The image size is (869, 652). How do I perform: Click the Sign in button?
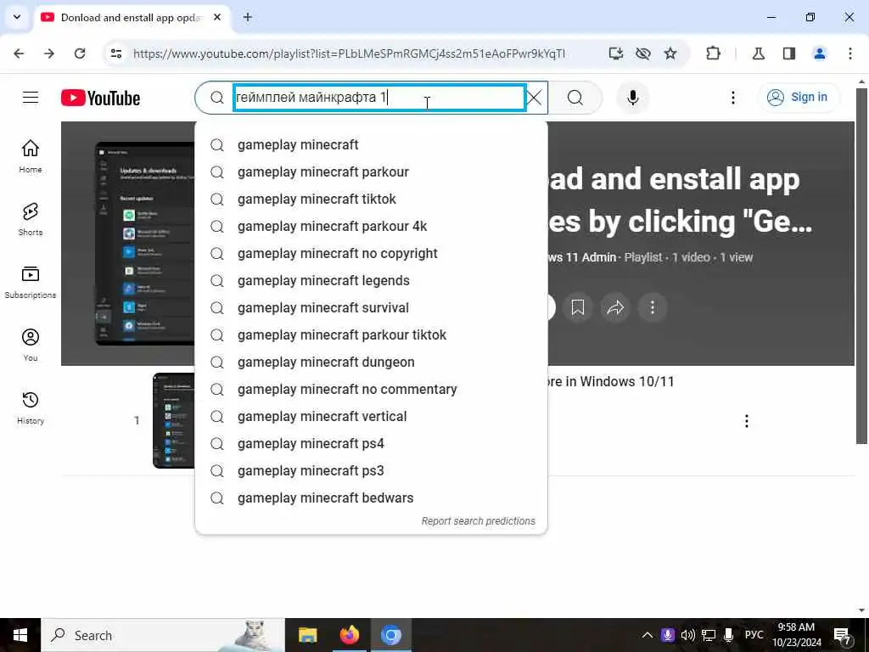(x=798, y=98)
